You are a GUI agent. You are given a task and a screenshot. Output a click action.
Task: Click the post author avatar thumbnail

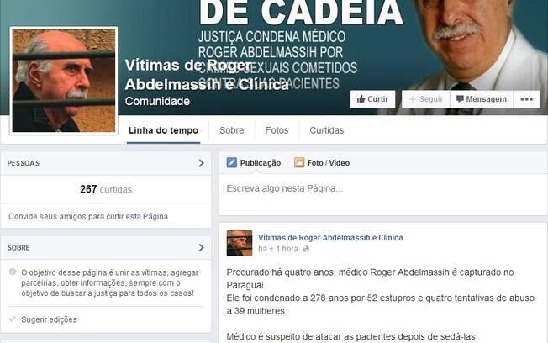click(240, 243)
